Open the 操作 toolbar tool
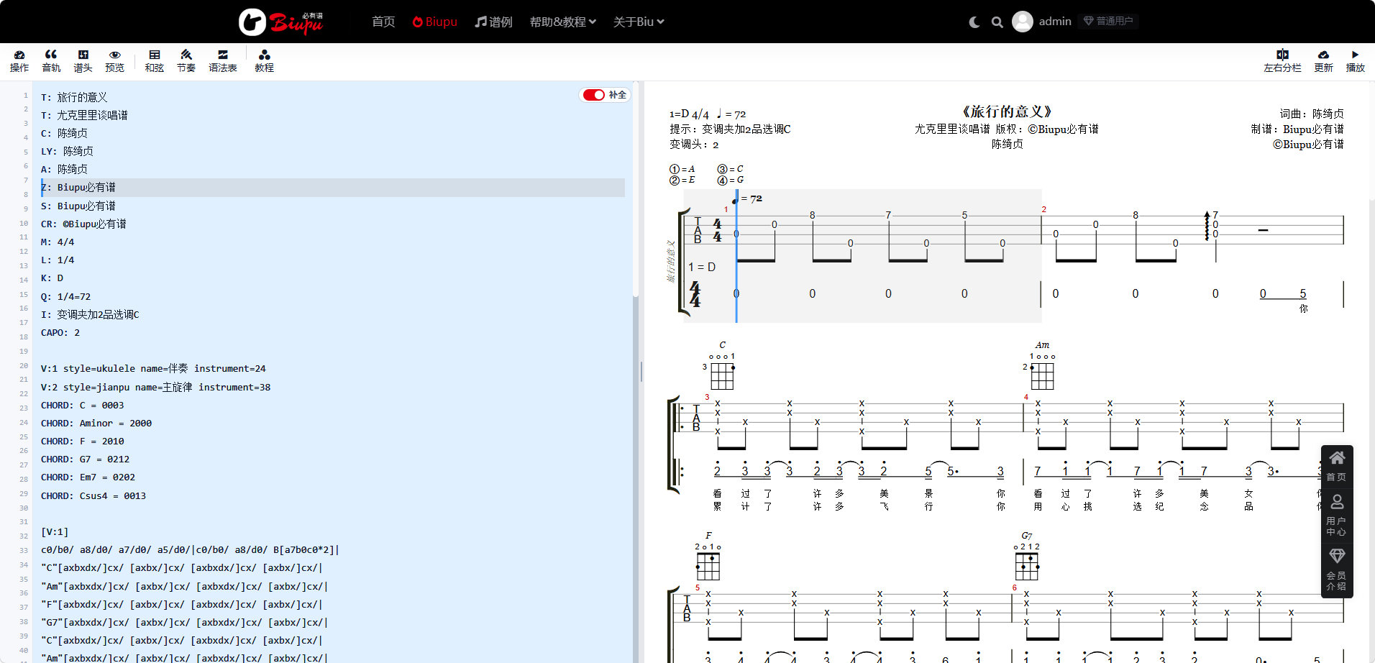The image size is (1375, 663). 19,61
